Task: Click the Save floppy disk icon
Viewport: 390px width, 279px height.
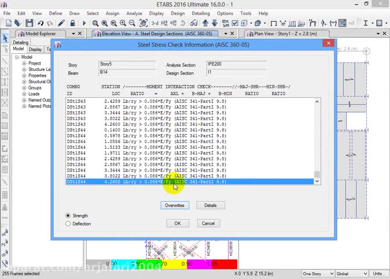Action: (29, 23)
